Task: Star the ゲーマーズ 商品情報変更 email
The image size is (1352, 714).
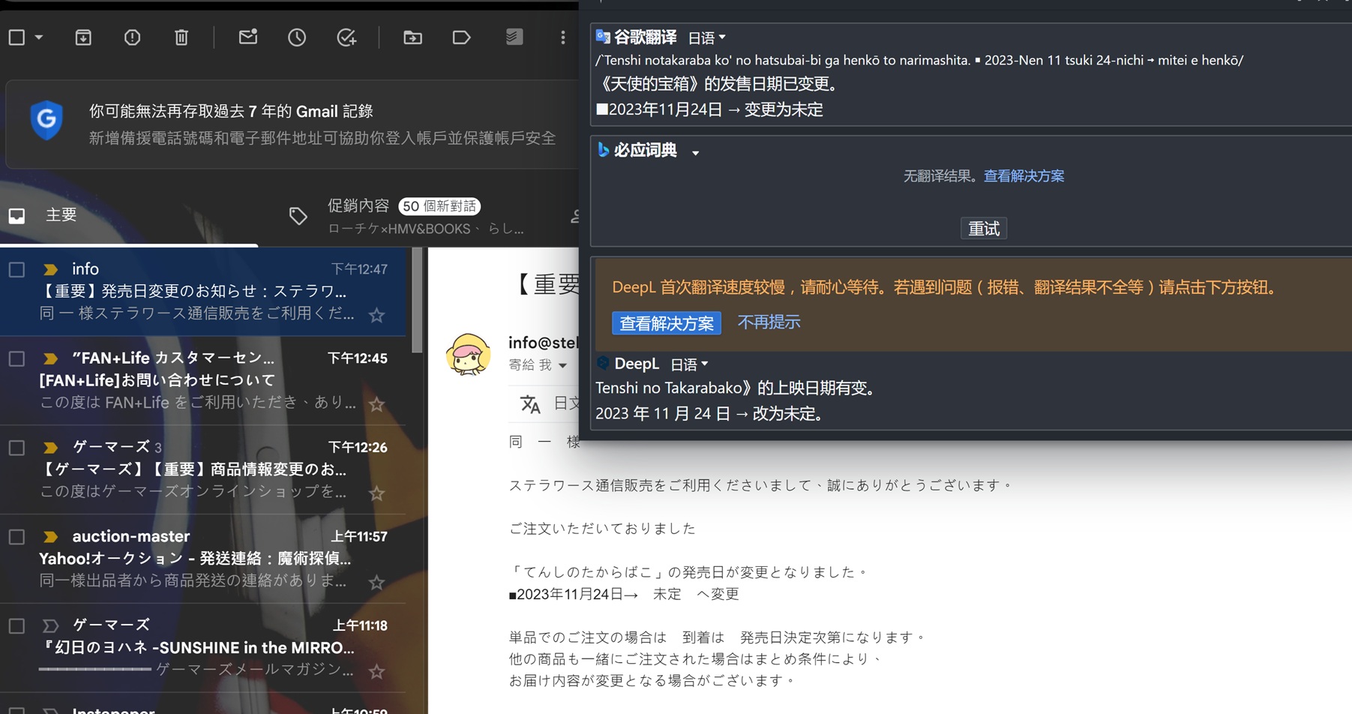Action: (x=376, y=493)
